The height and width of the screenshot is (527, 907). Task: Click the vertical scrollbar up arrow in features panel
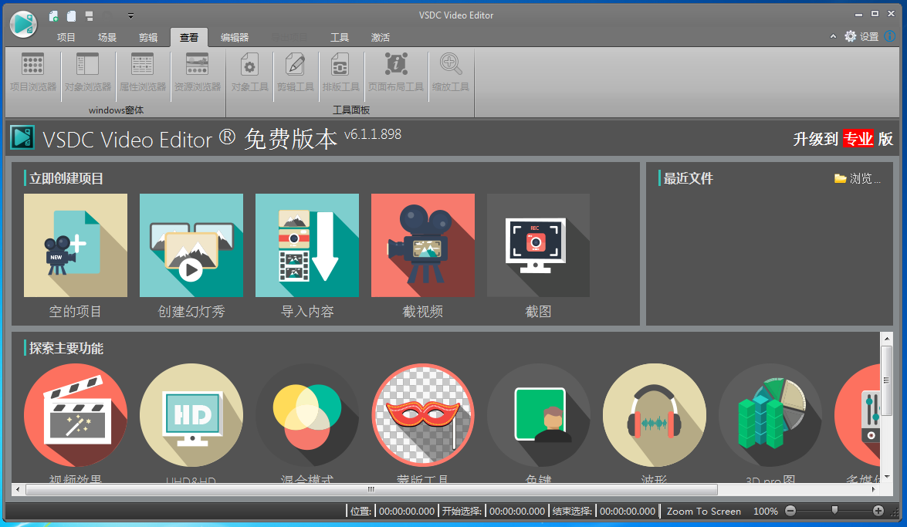886,338
